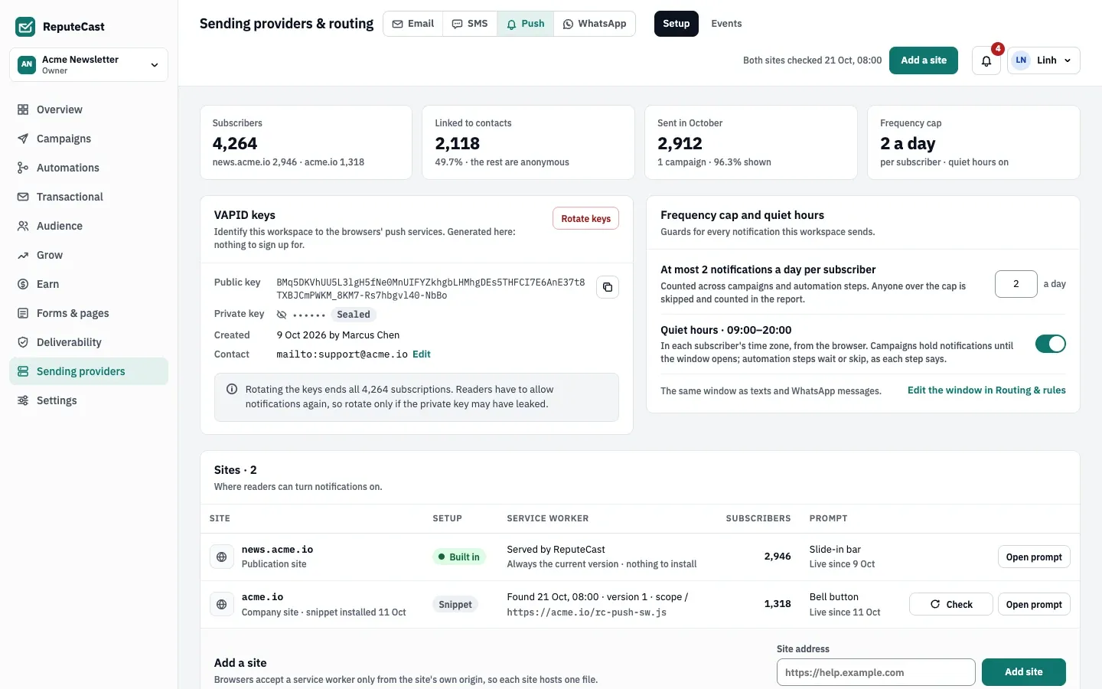1102x689 pixels.
Task: Open Deliverability in the sidebar
Action: click(x=89, y=342)
